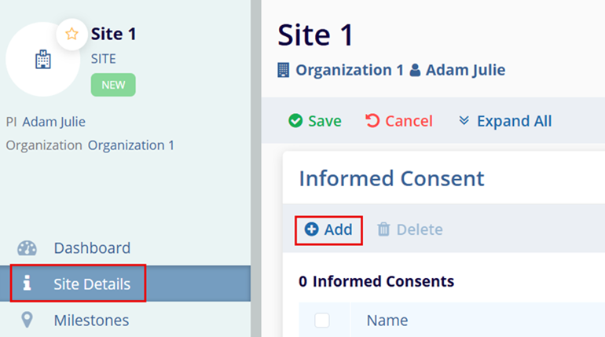Click the Milestones location pin icon

[x=27, y=320]
